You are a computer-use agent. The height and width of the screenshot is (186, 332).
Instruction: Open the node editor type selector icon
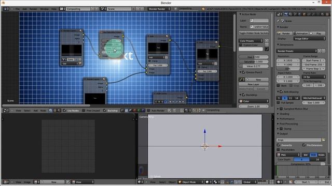[x=6, y=110]
